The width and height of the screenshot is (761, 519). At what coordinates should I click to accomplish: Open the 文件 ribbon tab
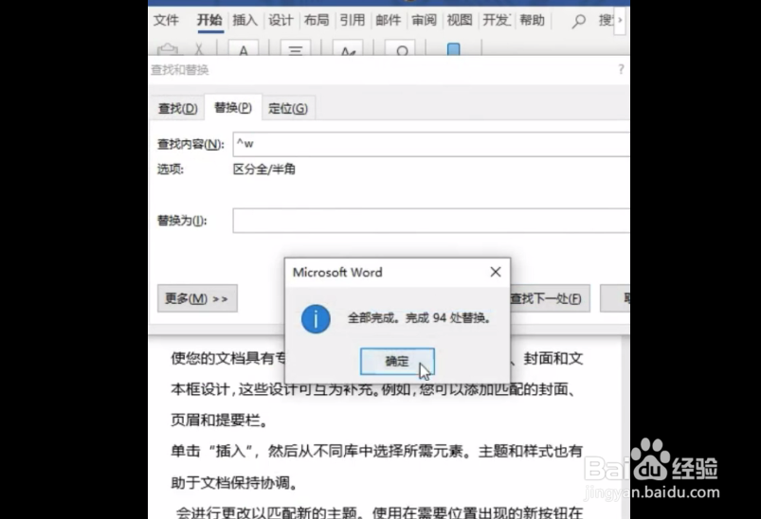pos(166,21)
